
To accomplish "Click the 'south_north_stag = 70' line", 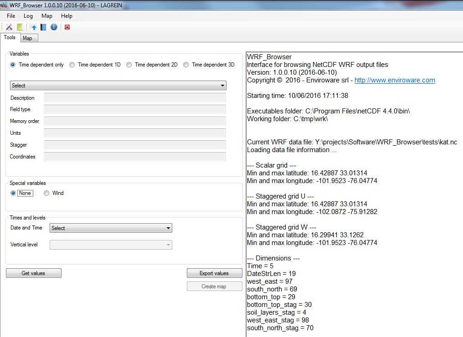I will click(280, 328).
